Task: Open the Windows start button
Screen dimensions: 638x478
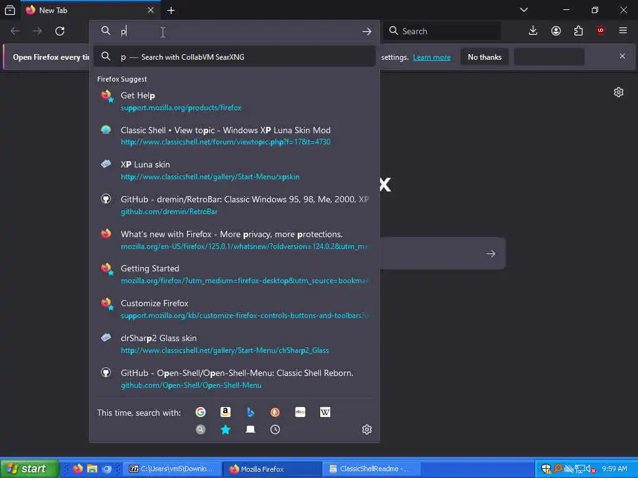Action: point(29,469)
